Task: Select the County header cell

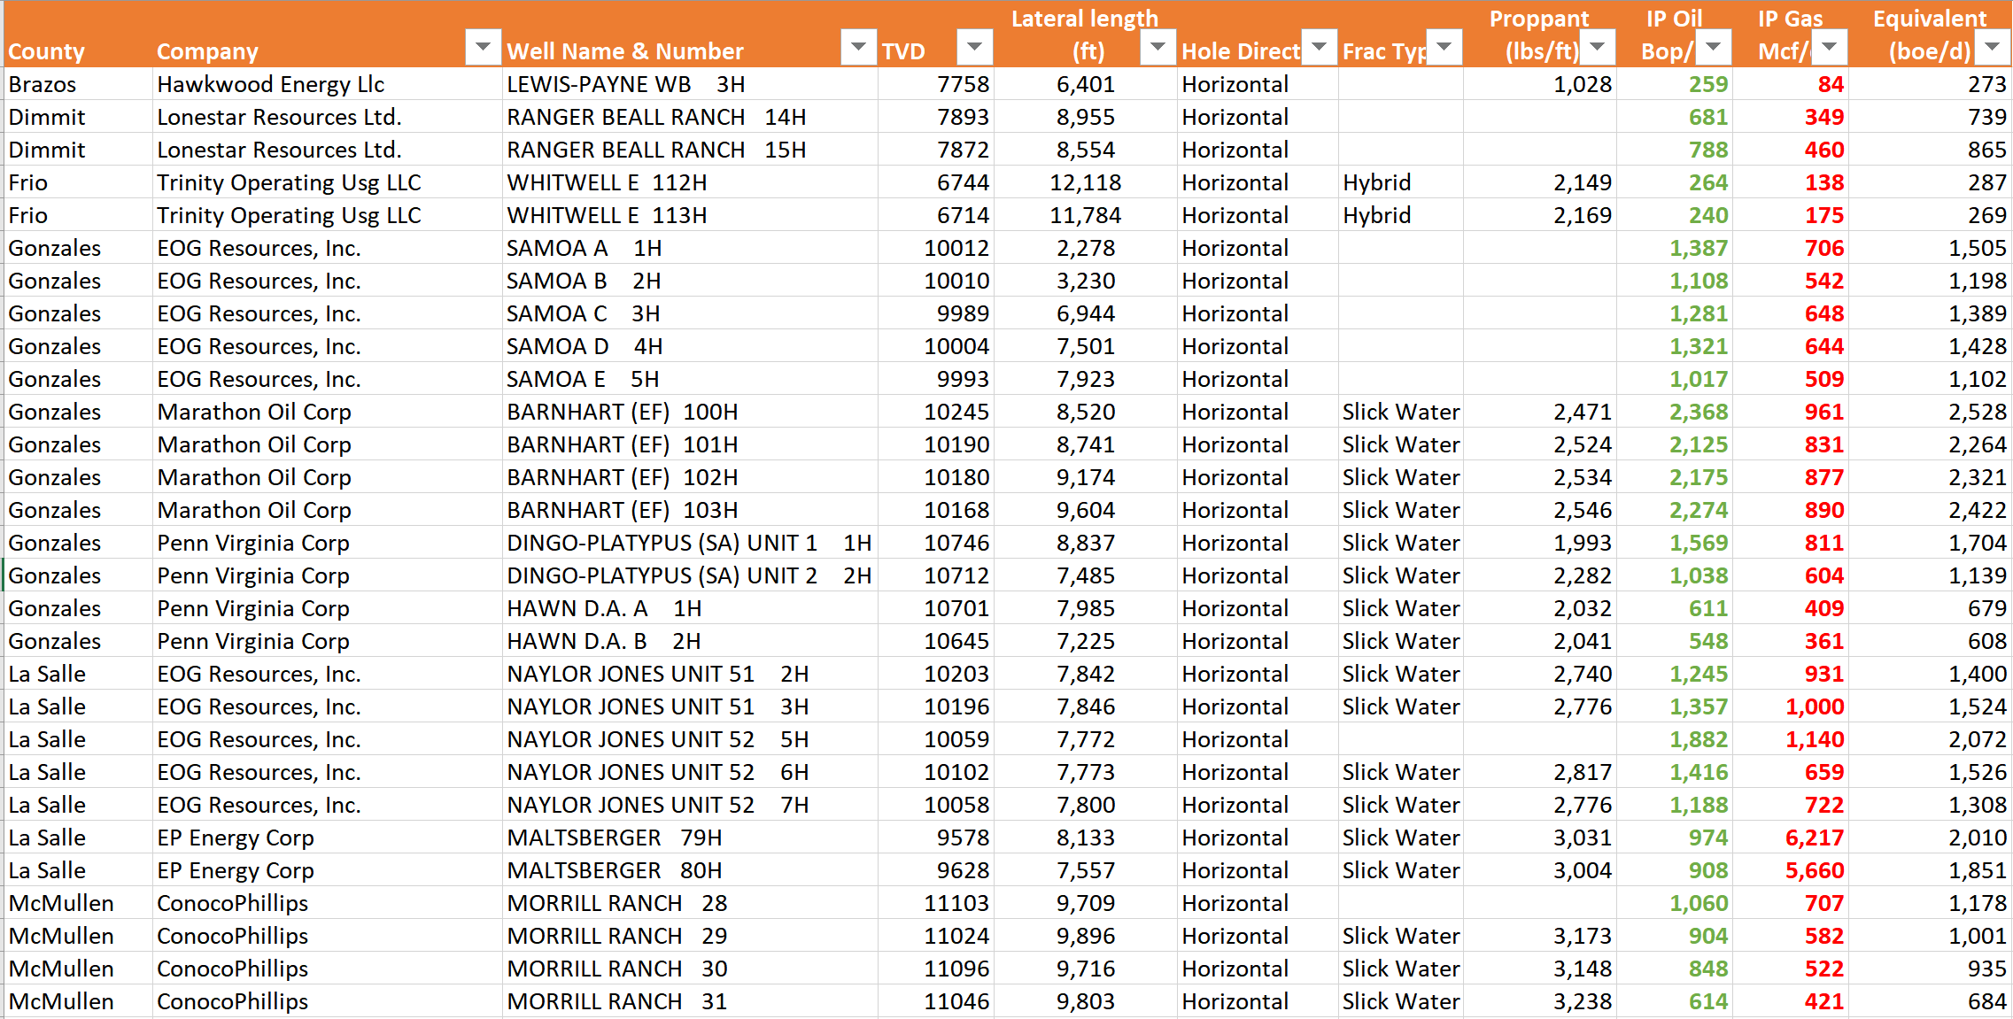Action: tap(78, 35)
